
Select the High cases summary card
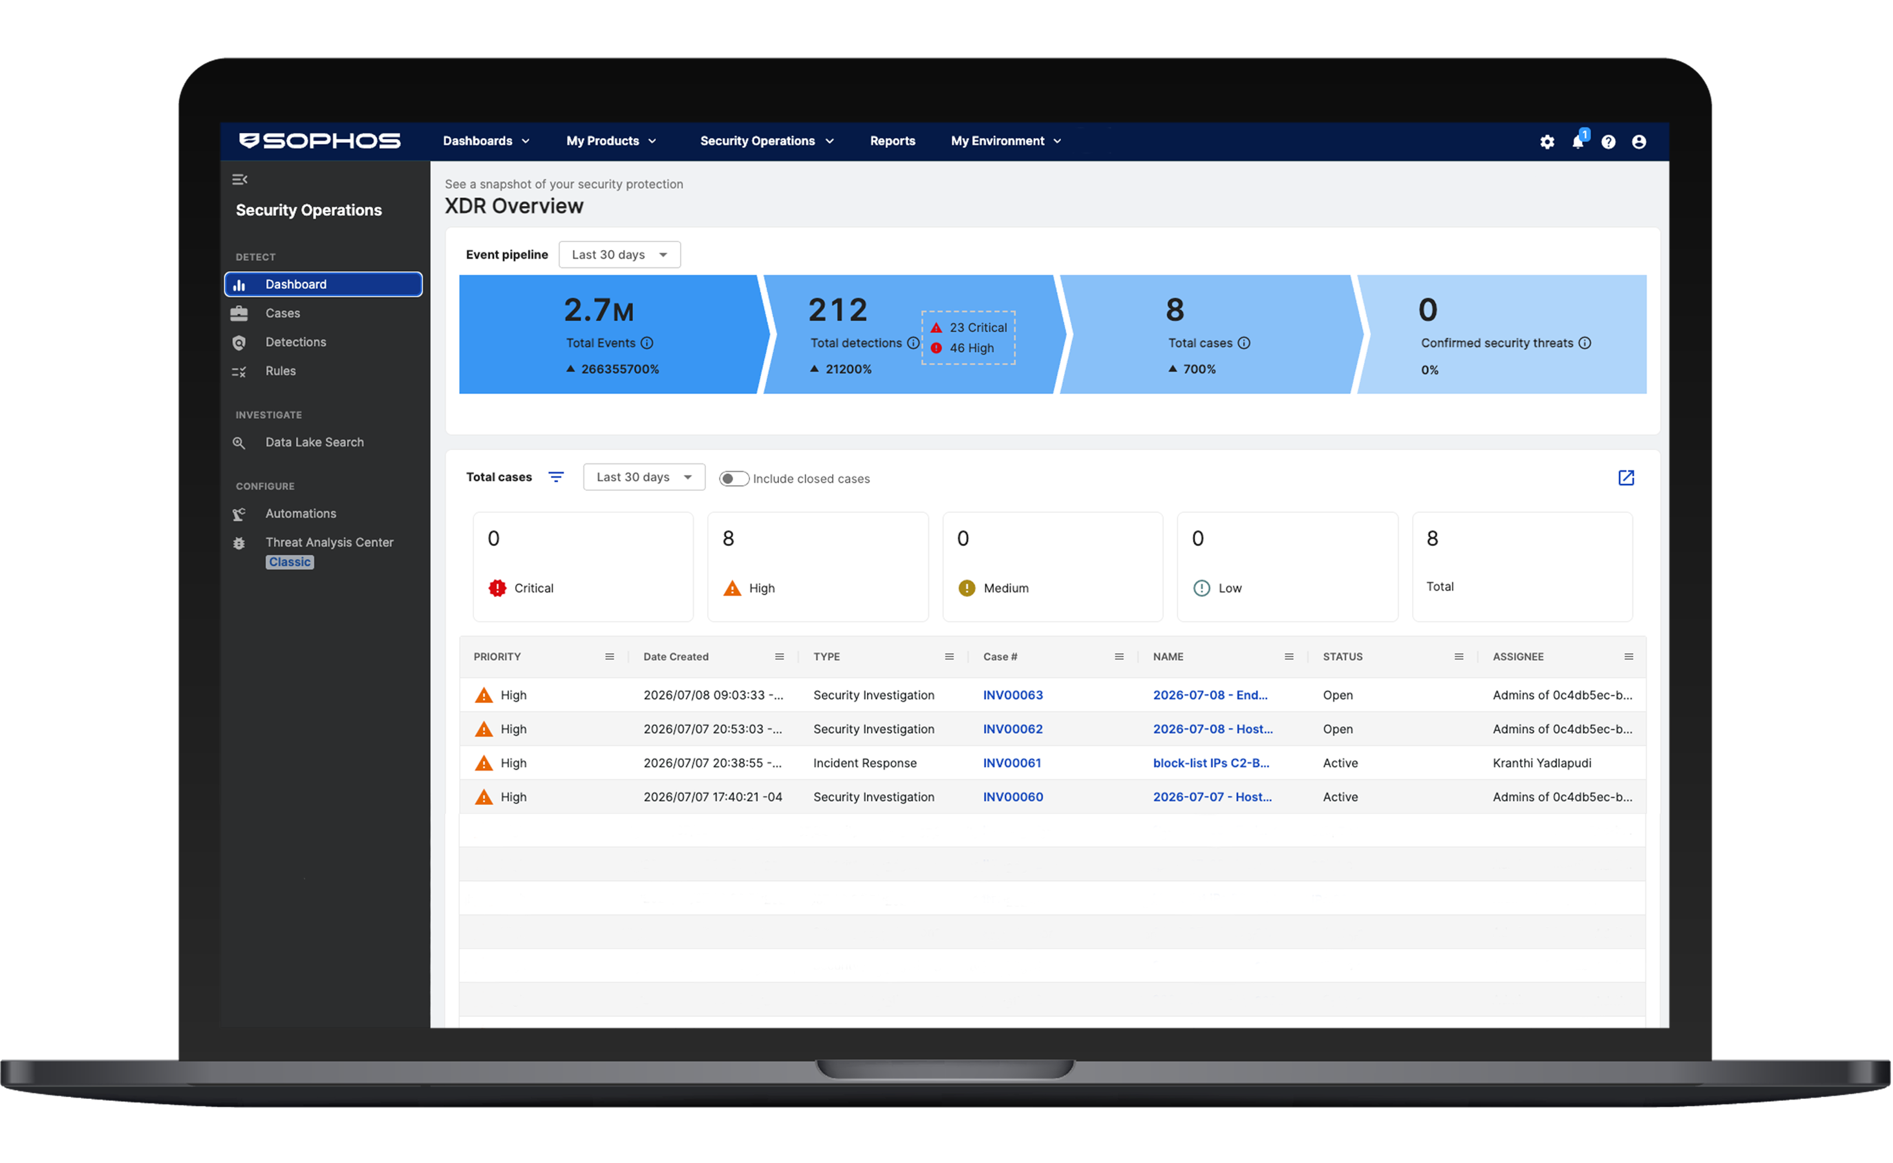click(x=818, y=567)
